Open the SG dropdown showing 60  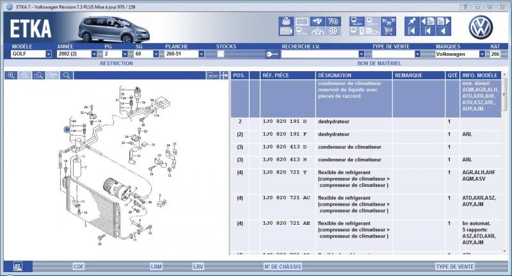(147, 54)
